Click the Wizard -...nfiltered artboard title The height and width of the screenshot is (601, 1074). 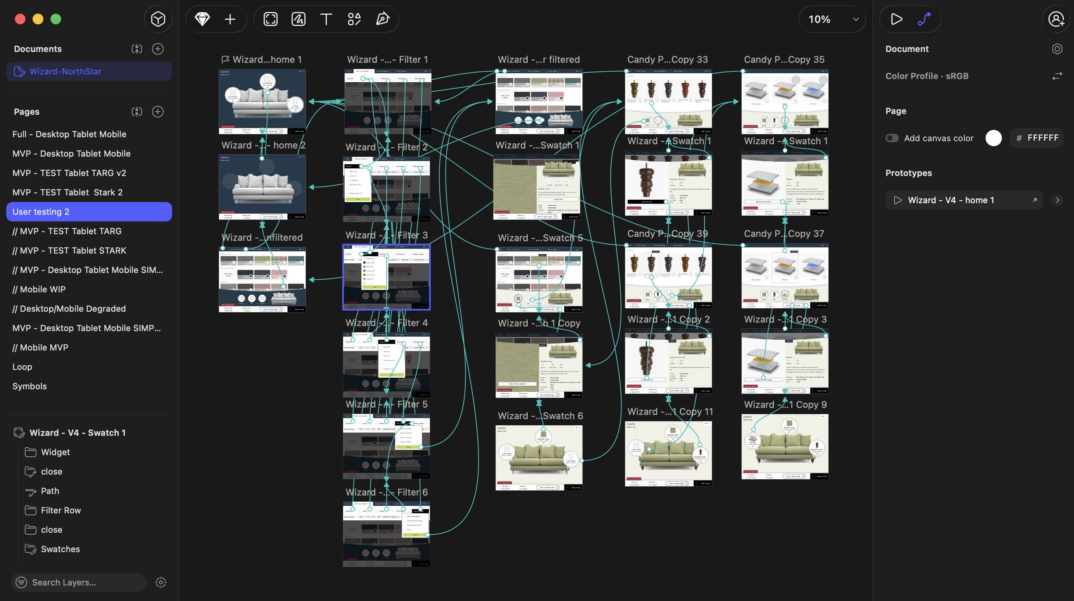pyautogui.click(x=262, y=237)
